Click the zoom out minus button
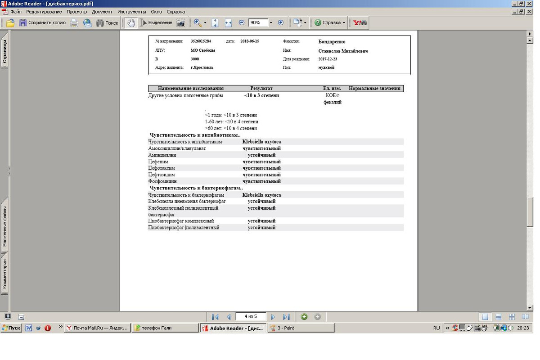Viewport: 540px width, 360px height. click(x=242, y=22)
